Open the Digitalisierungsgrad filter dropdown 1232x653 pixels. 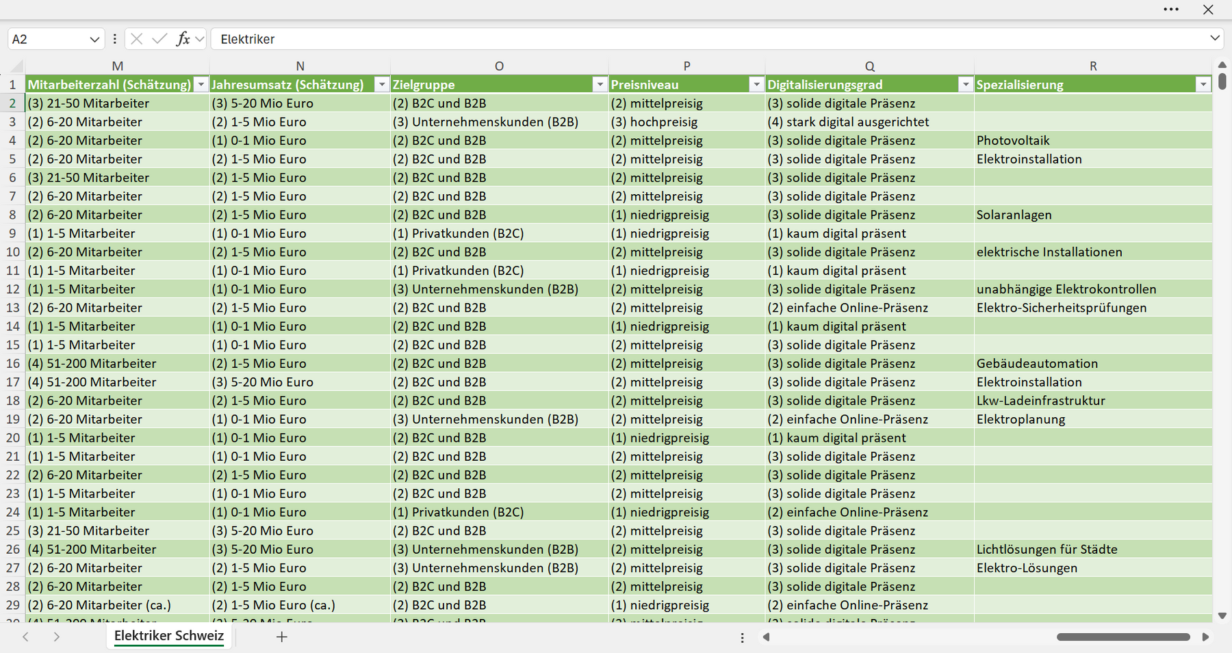tap(965, 85)
